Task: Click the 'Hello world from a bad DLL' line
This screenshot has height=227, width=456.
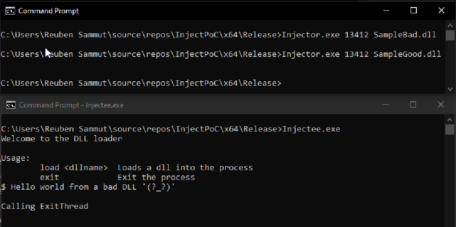Action: [89, 187]
